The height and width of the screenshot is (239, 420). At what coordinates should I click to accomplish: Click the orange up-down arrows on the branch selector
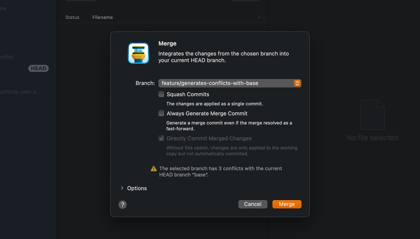297,83
